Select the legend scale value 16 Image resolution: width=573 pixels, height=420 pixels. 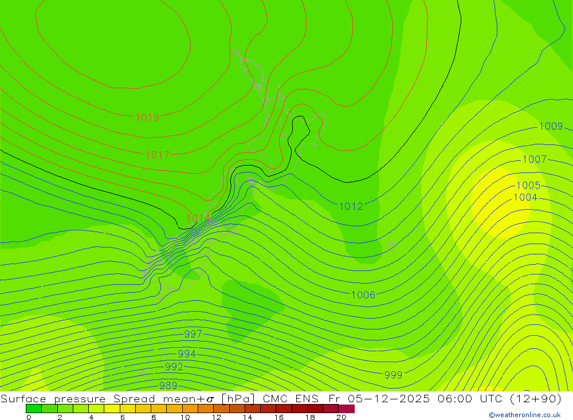coord(279,417)
